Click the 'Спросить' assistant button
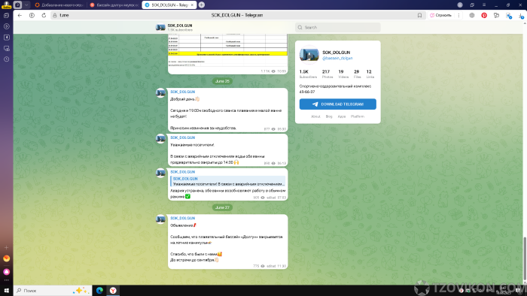Viewport: 527px width, 296px height. coord(440,15)
